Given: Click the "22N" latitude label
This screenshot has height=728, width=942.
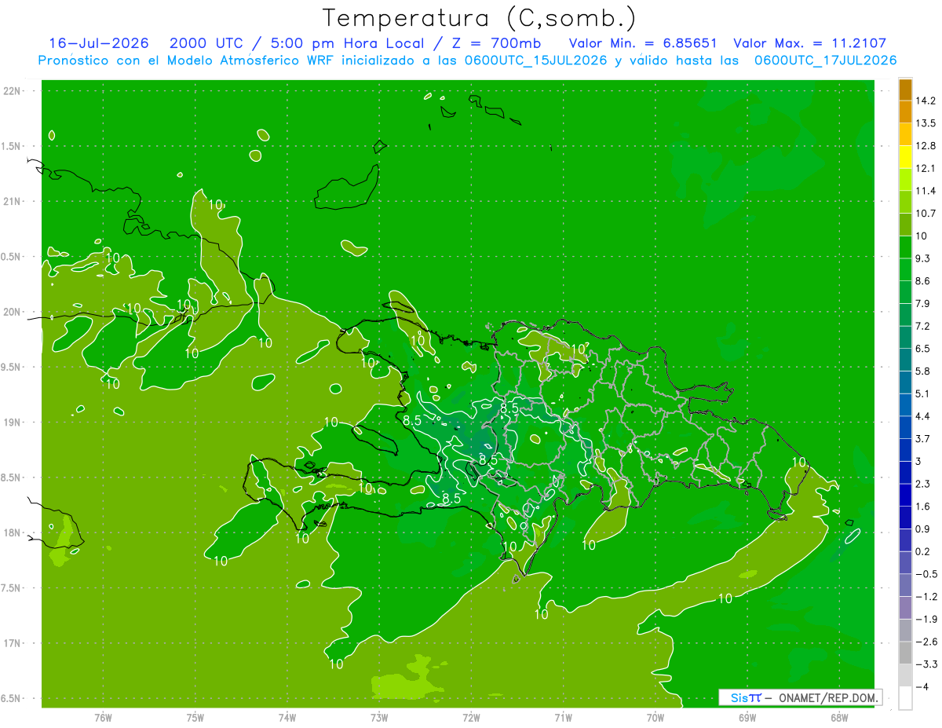Looking at the screenshot, I should [x=12, y=91].
